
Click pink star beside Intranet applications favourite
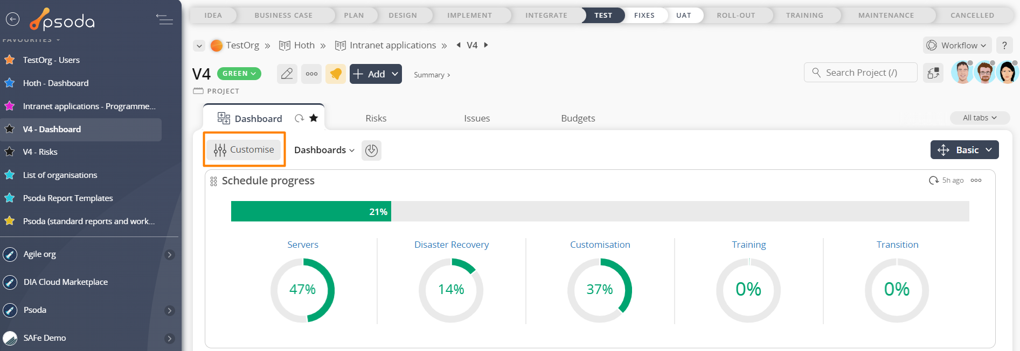click(x=10, y=106)
